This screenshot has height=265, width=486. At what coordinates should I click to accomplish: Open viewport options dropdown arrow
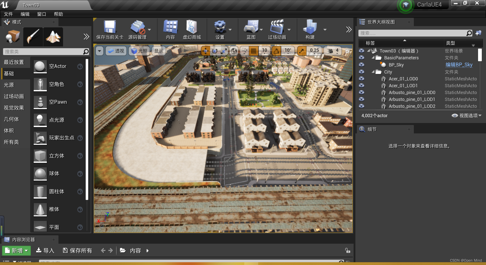[99, 51]
